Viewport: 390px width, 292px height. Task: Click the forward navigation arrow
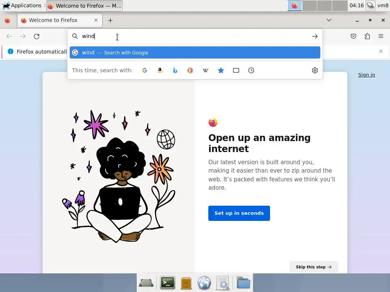point(23,36)
